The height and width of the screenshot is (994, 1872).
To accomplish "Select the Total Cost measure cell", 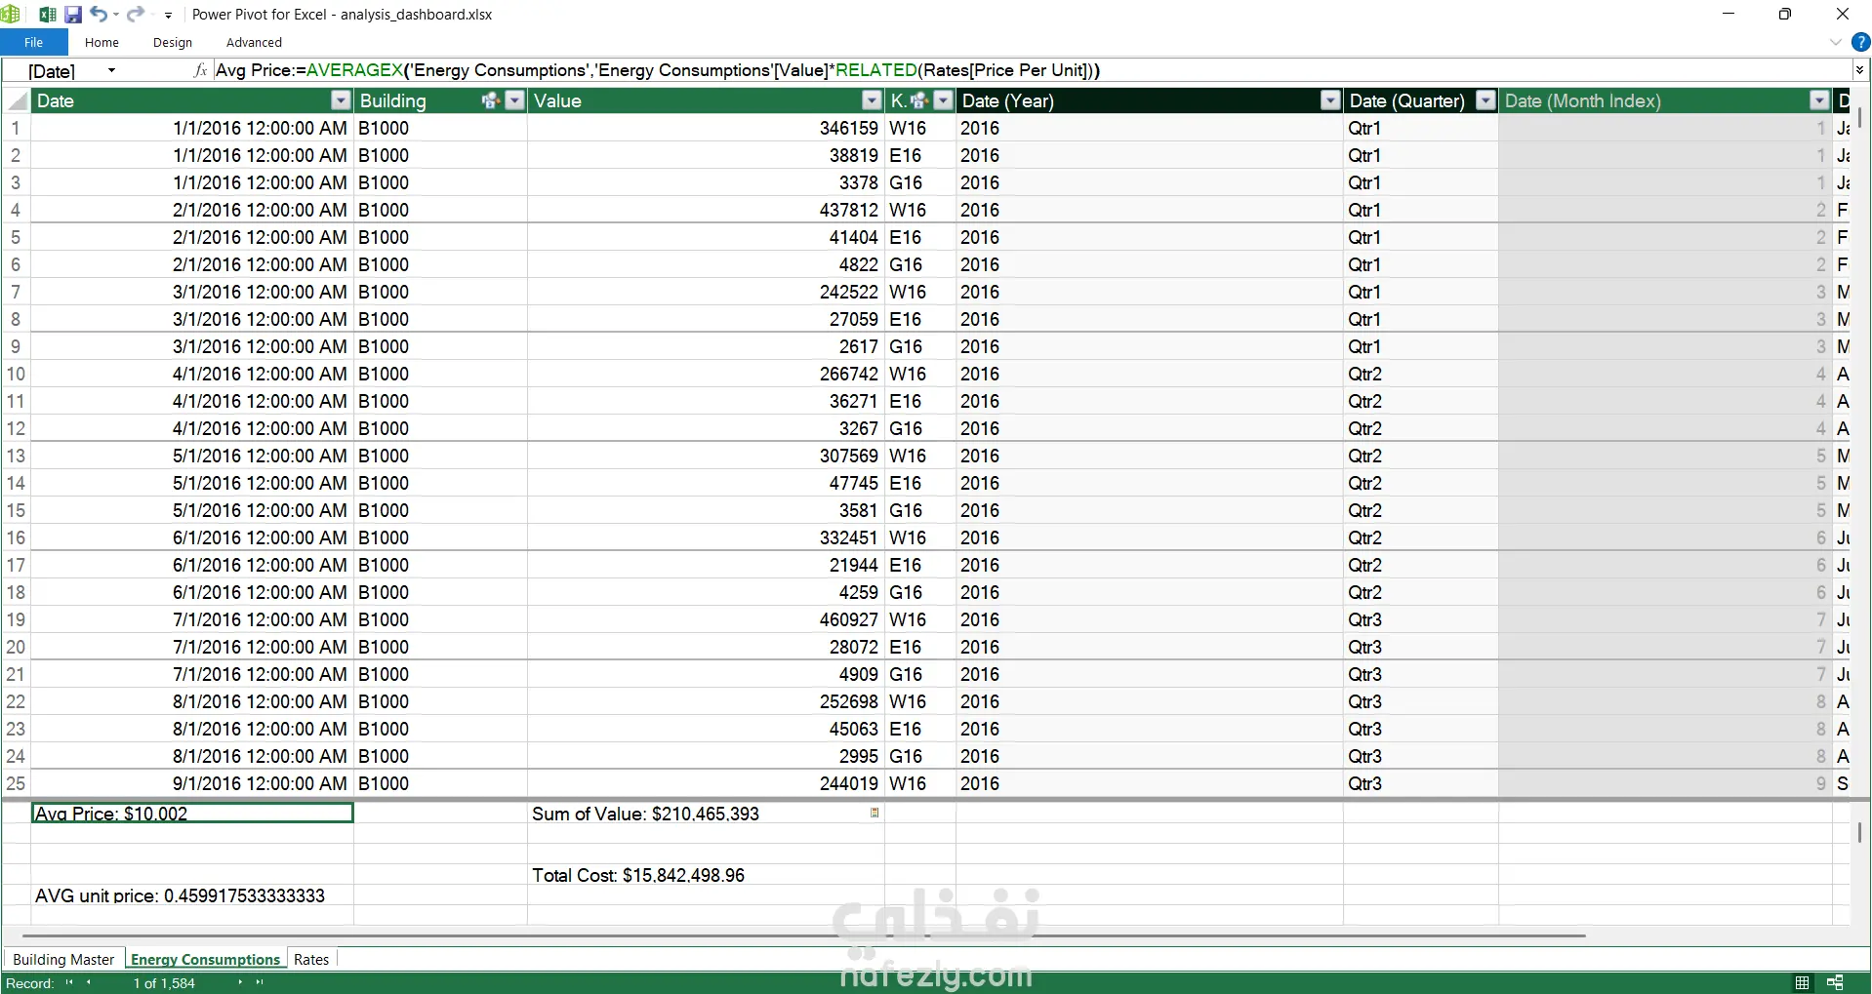I will click(706, 875).
